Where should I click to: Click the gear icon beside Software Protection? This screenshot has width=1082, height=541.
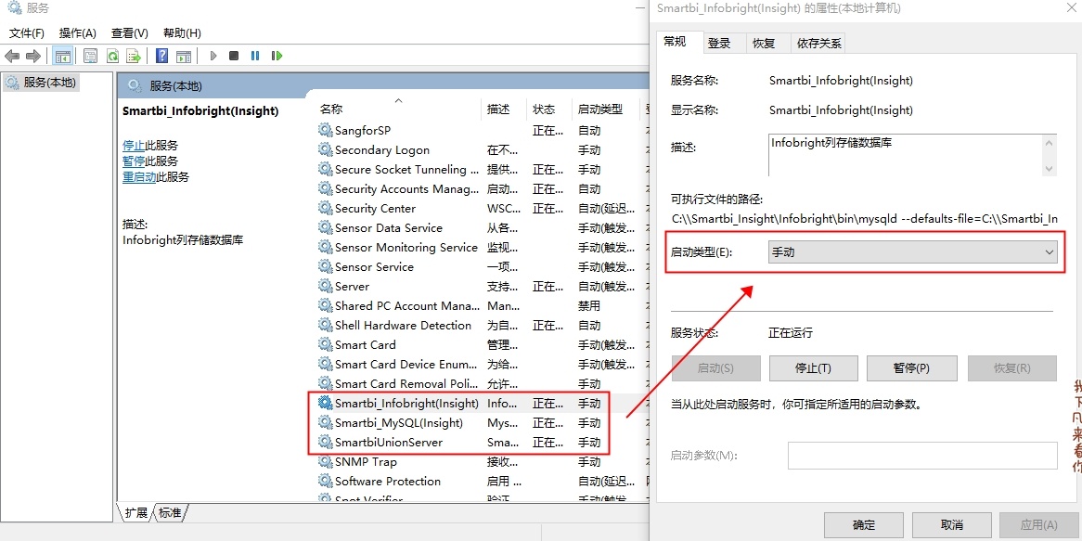pos(325,481)
